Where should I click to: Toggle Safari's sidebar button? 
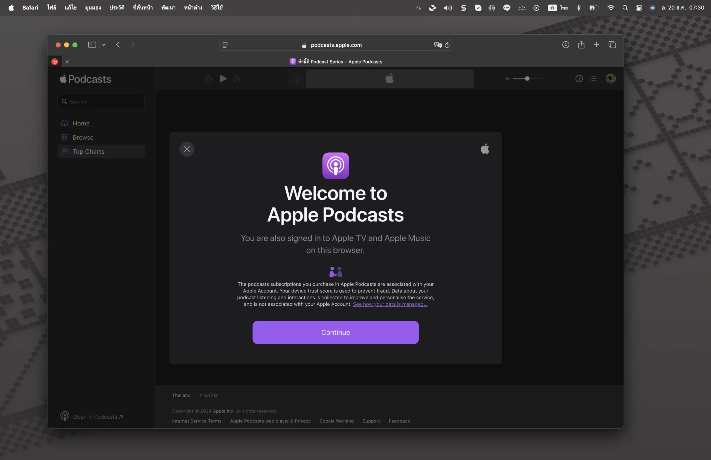92,45
